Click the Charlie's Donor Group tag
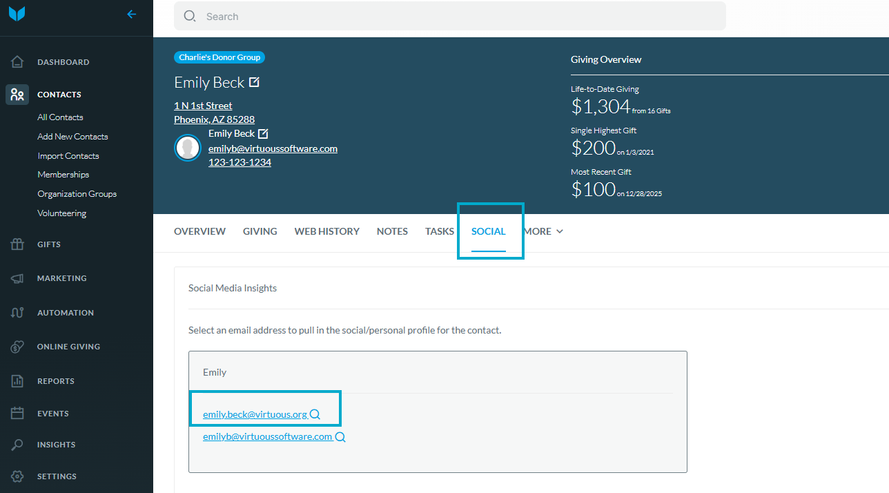 coord(219,57)
